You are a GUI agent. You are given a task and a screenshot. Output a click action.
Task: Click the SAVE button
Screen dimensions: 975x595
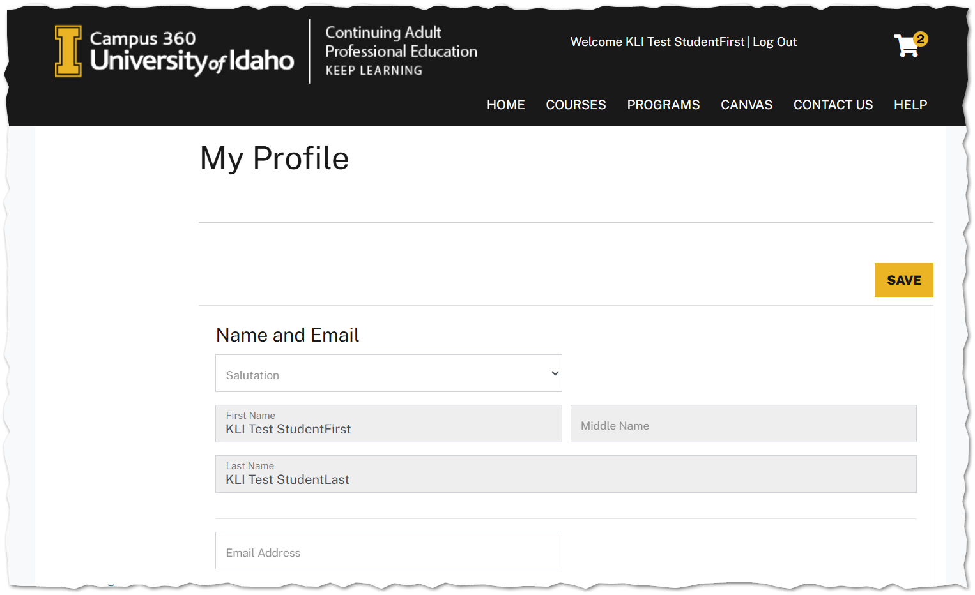tap(903, 280)
